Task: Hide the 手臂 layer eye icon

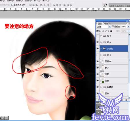Action: (98, 74)
